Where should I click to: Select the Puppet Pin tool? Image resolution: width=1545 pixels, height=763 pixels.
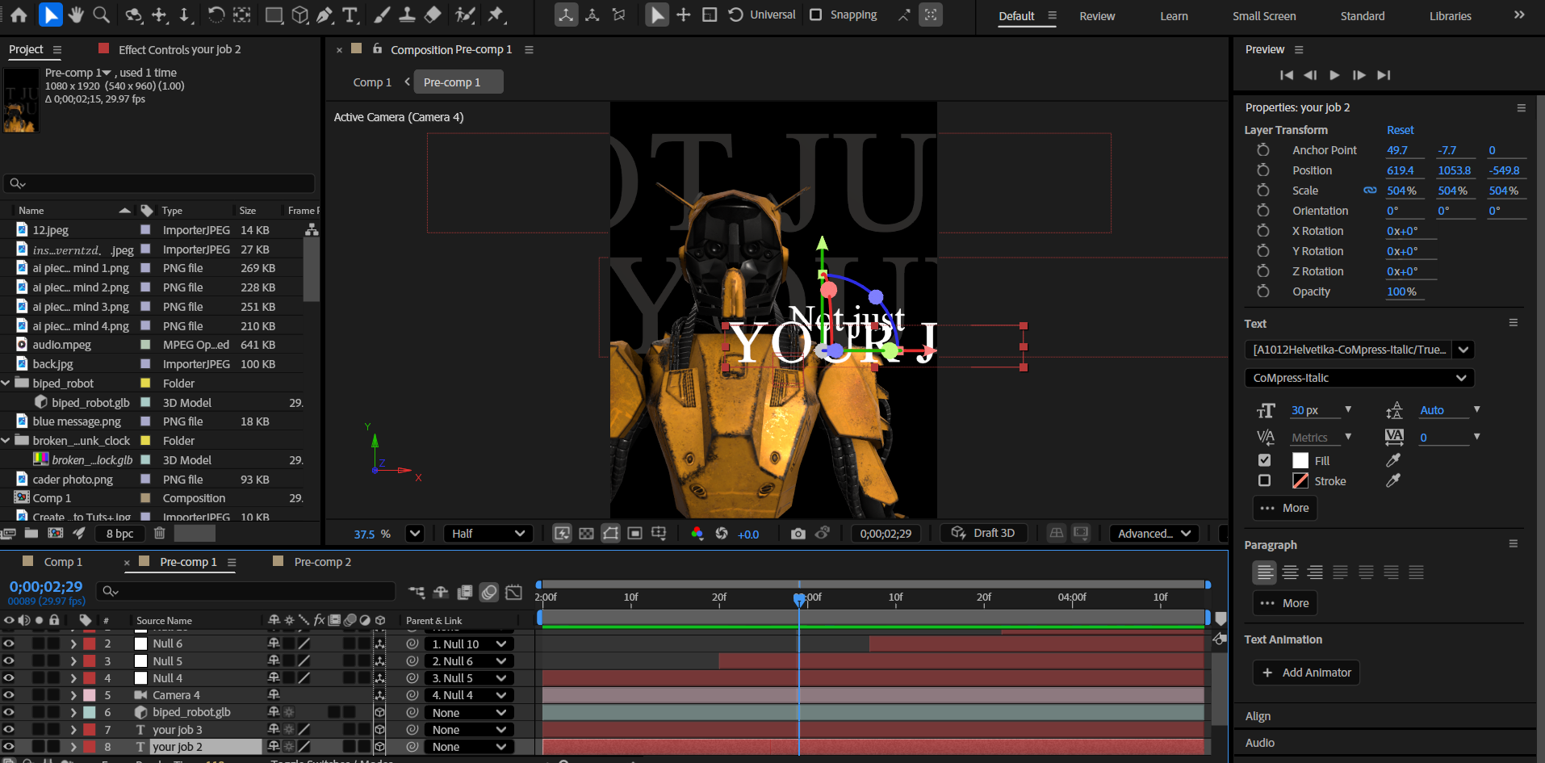[x=496, y=15]
